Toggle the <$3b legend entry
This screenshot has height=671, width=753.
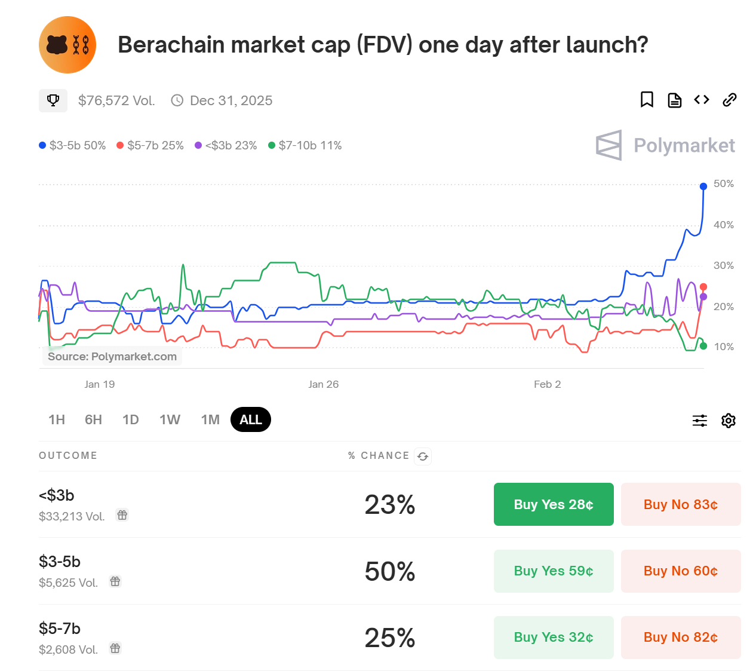click(x=225, y=145)
